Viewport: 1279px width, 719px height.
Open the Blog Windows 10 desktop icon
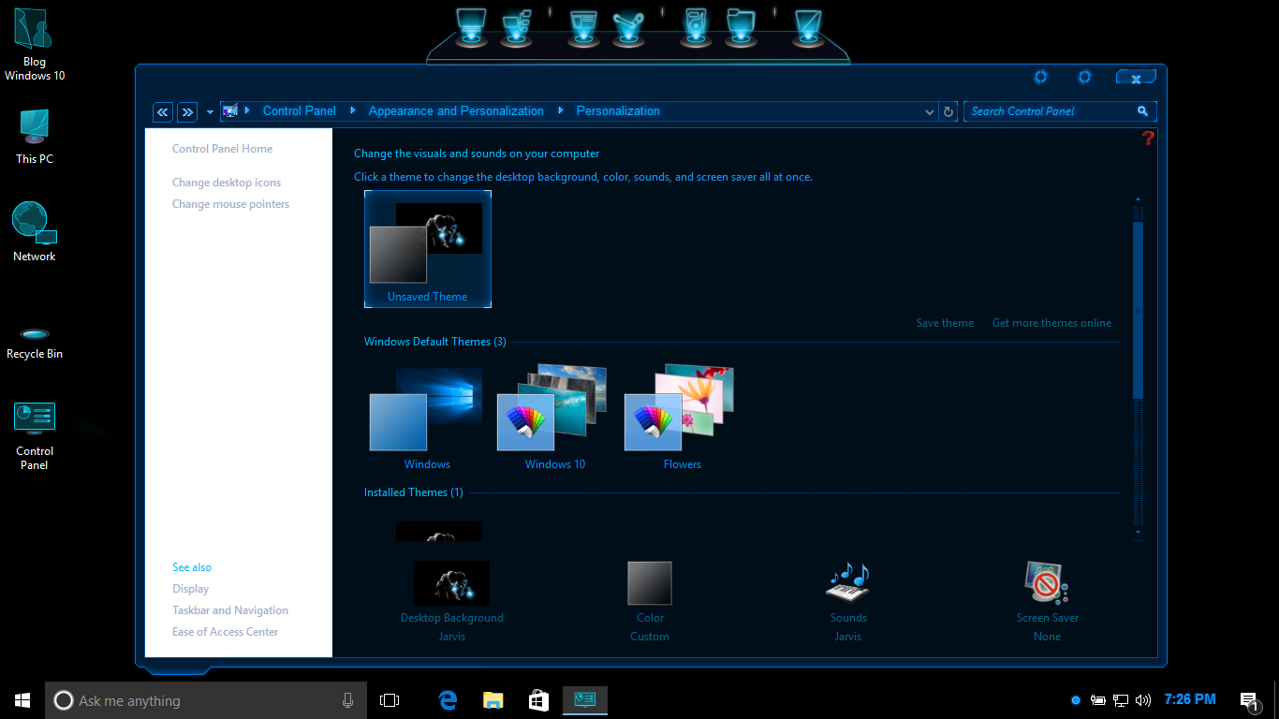[x=35, y=44]
